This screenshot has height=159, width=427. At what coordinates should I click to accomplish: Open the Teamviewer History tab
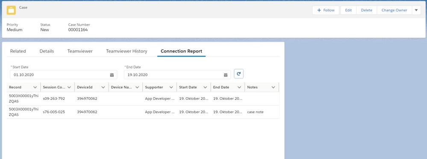[x=127, y=51]
